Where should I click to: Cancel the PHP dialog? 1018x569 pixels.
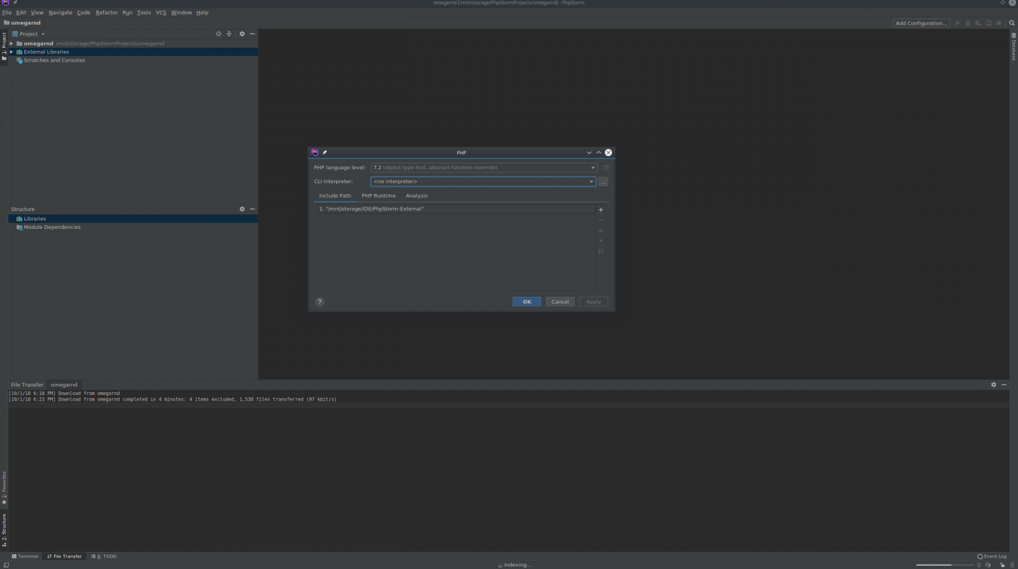point(560,302)
